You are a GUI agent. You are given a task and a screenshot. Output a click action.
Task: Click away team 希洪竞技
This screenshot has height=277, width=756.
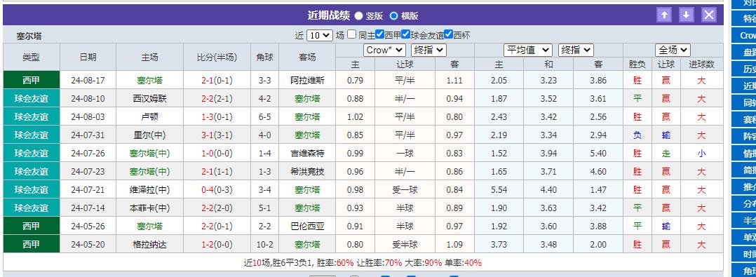click(x=307, y=172)
